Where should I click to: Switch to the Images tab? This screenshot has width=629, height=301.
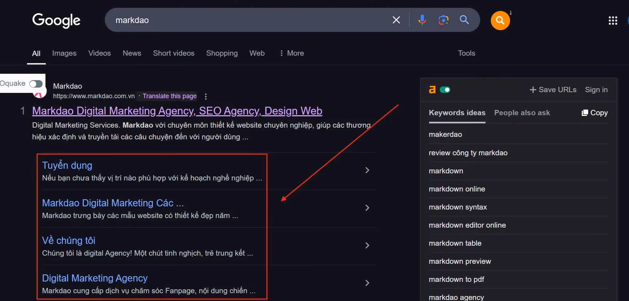point(64,53)
